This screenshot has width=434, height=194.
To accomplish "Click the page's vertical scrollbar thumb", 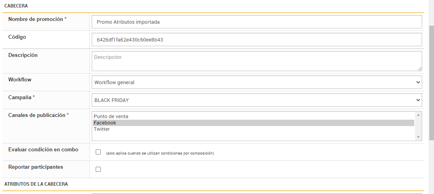I will 431,83.
